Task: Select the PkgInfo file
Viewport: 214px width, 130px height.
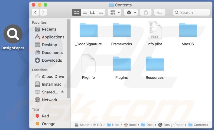Action: (88, 63)
